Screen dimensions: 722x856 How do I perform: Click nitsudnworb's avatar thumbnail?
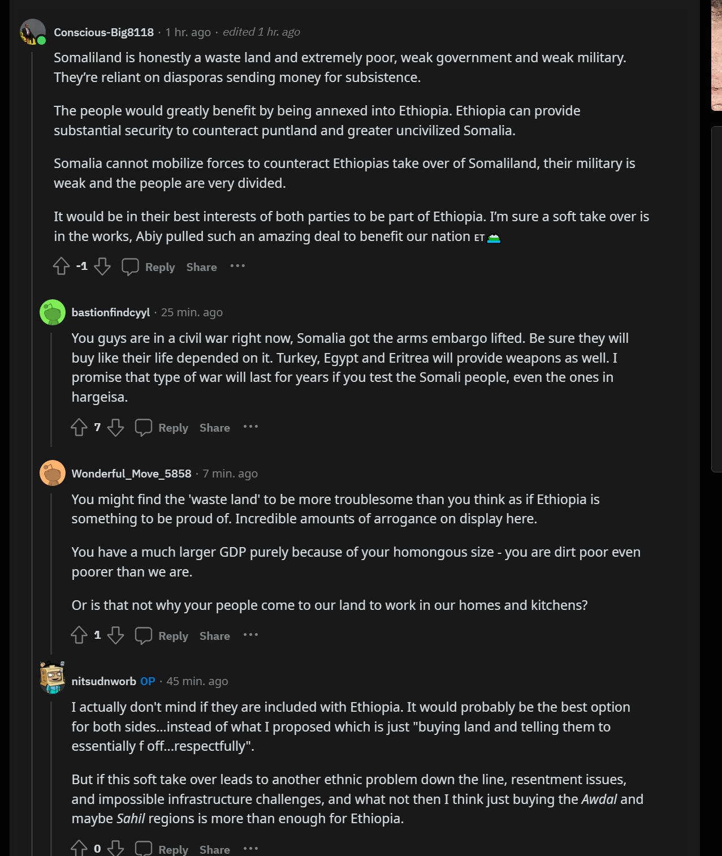(x=53, y=678)
